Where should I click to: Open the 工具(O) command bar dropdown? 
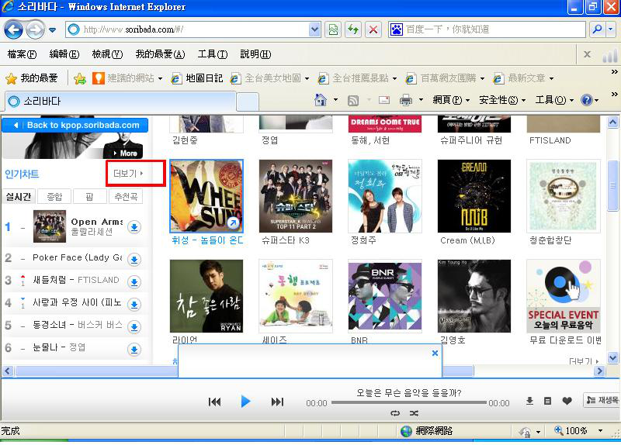tap(554, 100)
